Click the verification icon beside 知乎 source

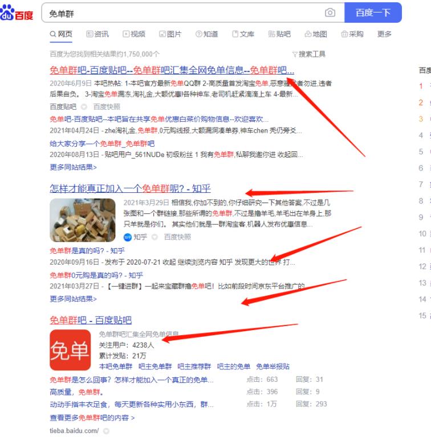(x=155, y=237)
